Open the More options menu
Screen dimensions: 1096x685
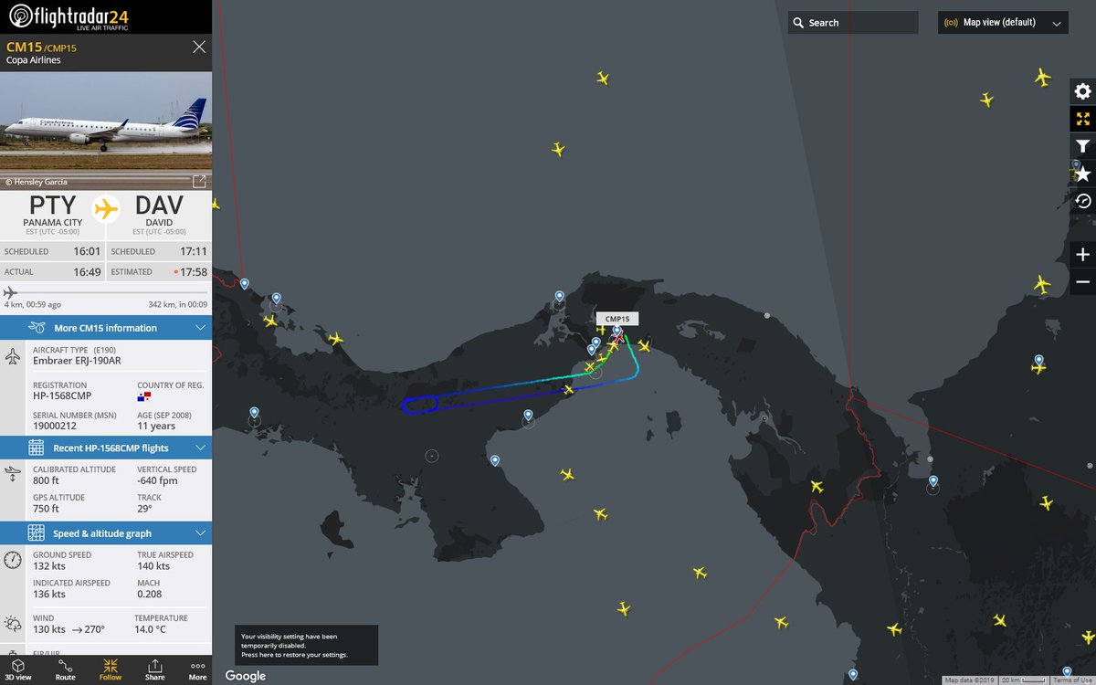tap(197, 669)
